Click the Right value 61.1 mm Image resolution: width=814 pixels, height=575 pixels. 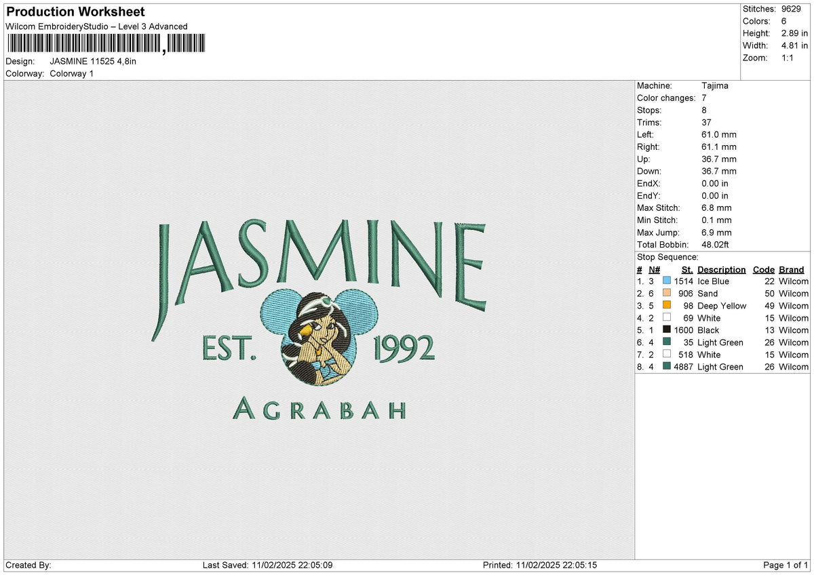click(x=718, y=147)
